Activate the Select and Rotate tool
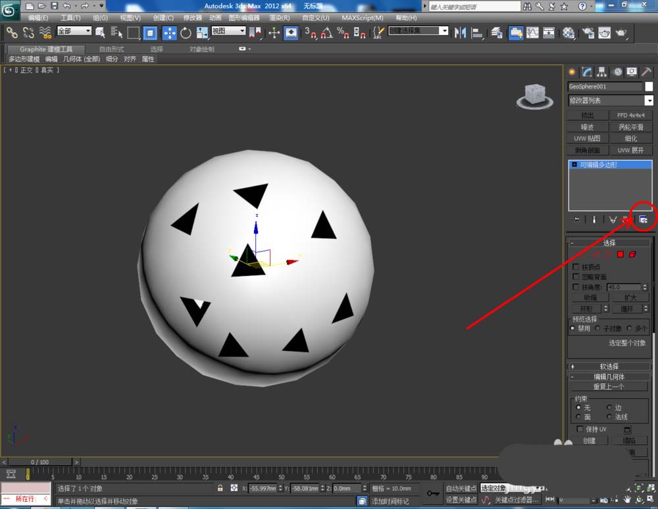This screenshot has height=509, width=658. 186,32
